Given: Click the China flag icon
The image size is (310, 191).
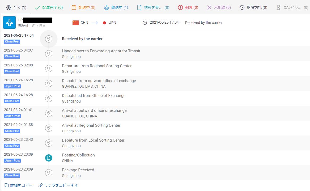Looking at the screenshot, I should pos(76,23).
